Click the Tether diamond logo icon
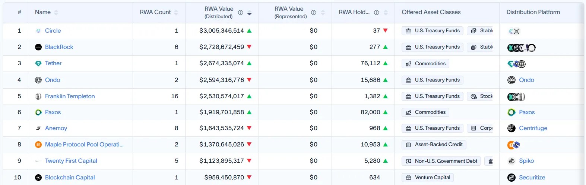Screen dimensions: 586x185 [x=38, y=63]
